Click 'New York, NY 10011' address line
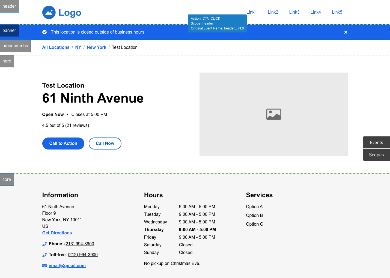 pos(62,220)
